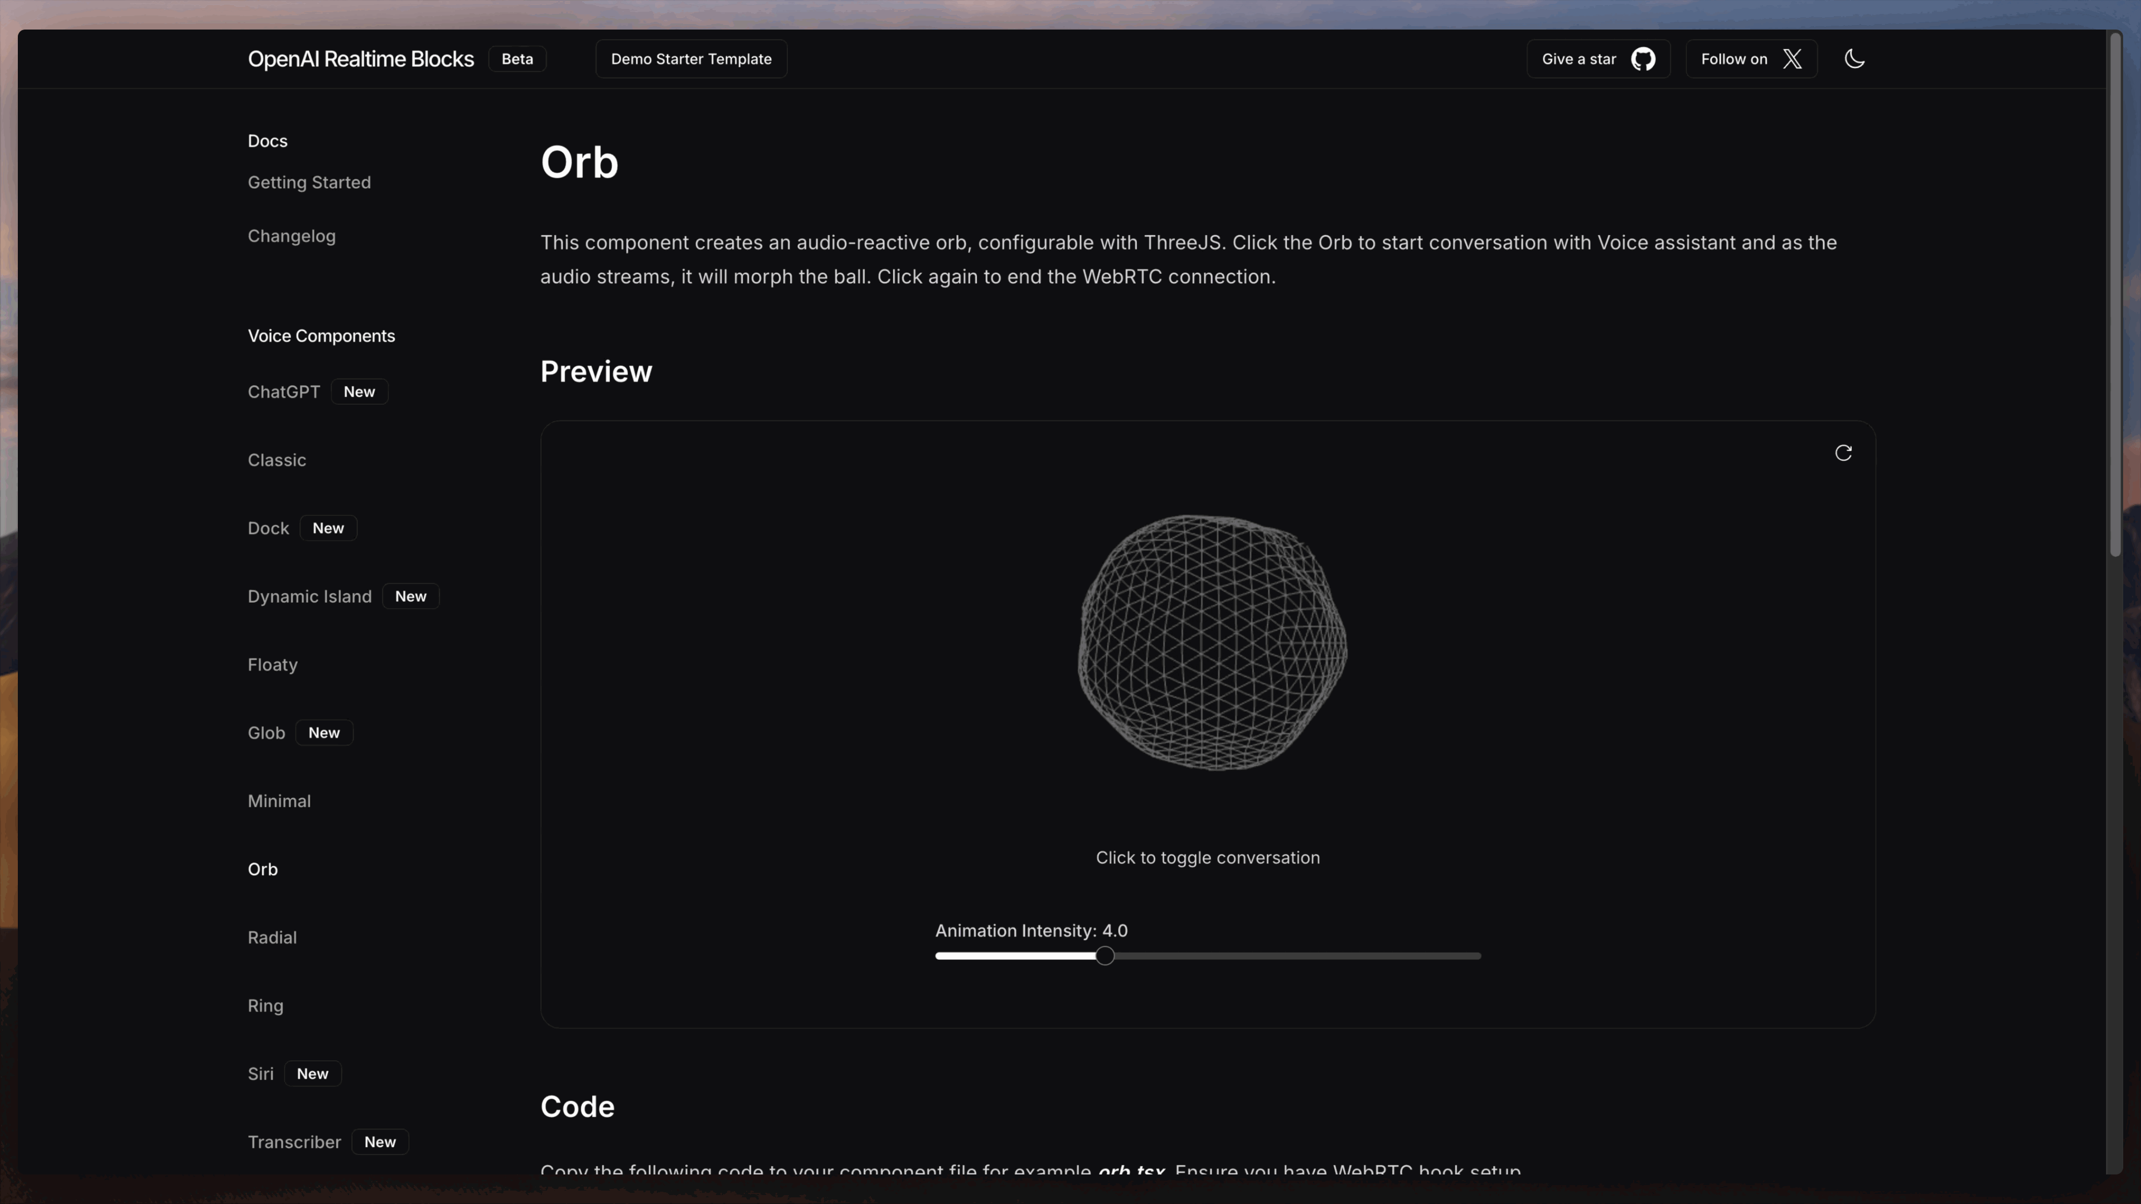Select ChatGPT in Voice Components

coord(283,391)
